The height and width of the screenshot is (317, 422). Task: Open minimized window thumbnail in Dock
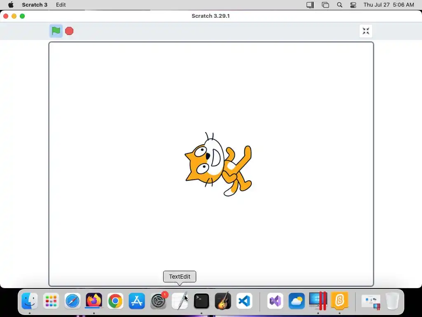[370, 301]
